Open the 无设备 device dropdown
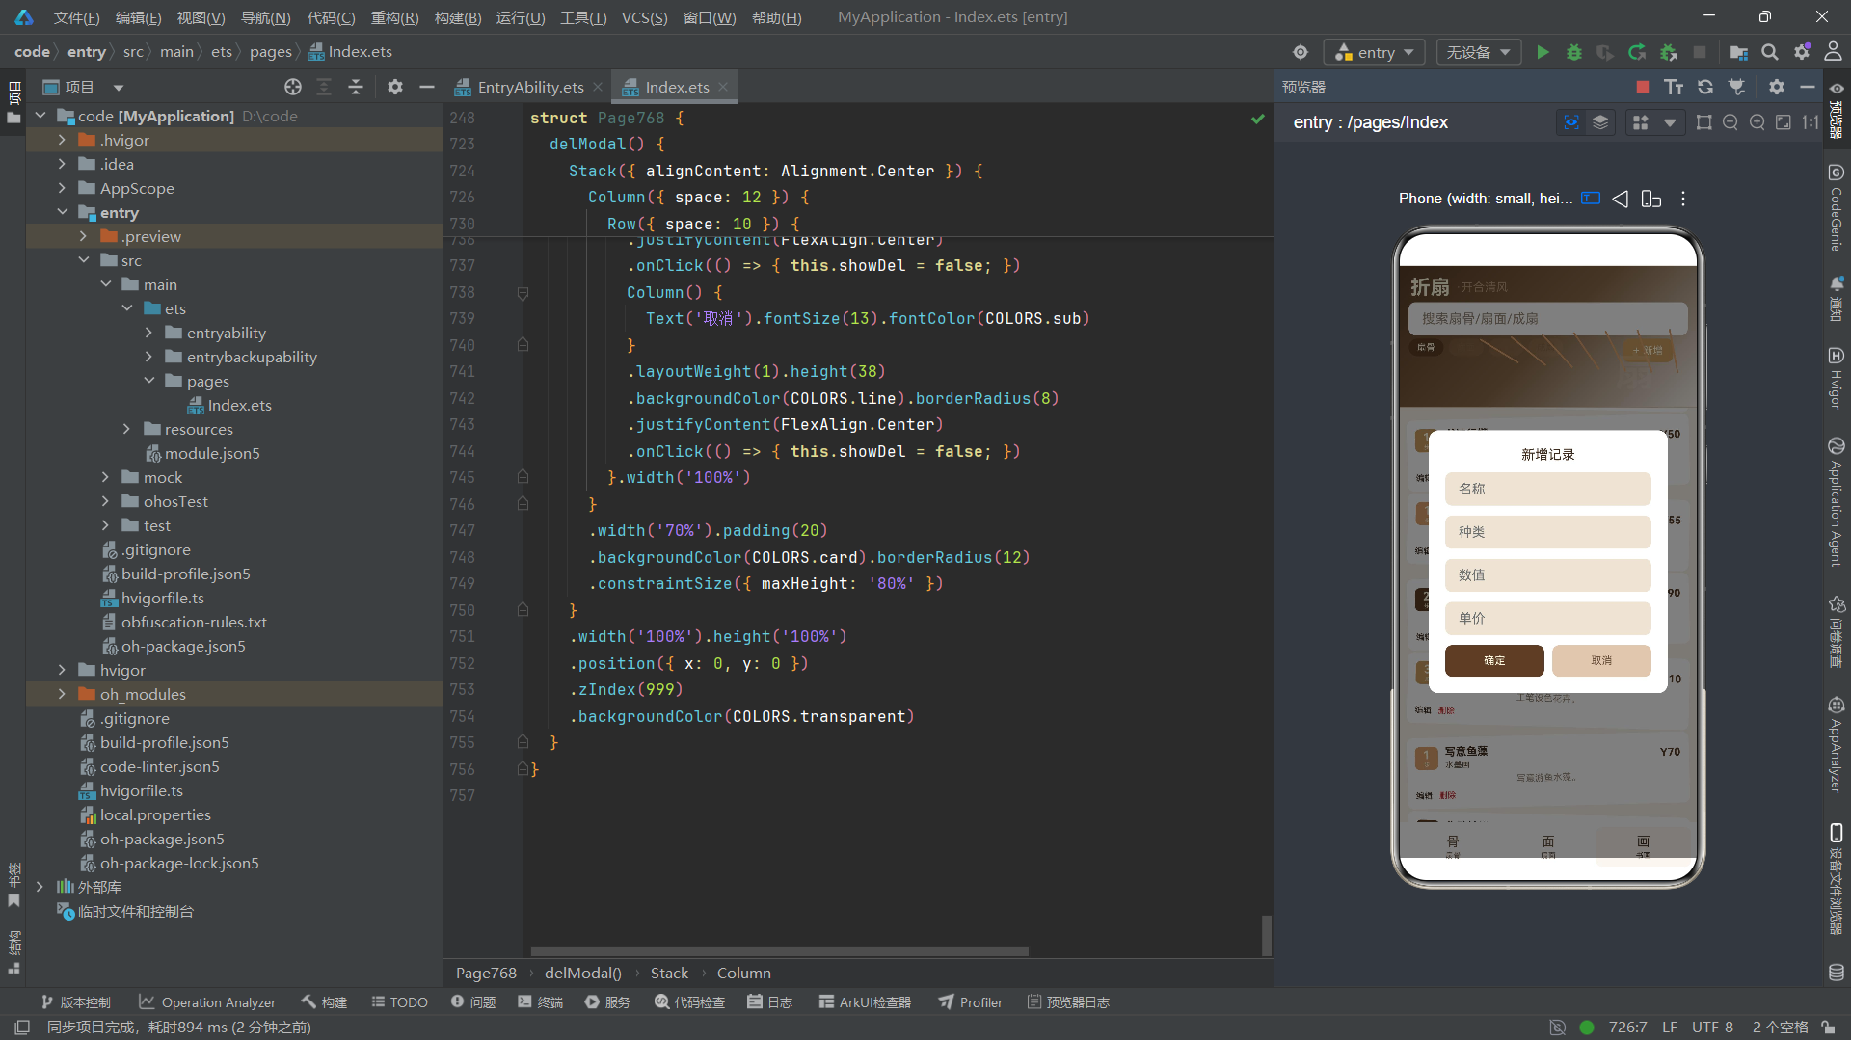The image size is (1851, 1041). (1479, 52)
